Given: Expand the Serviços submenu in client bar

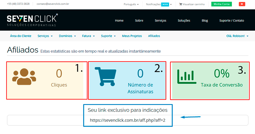Looking at the screenshot, I should [45, 36].
